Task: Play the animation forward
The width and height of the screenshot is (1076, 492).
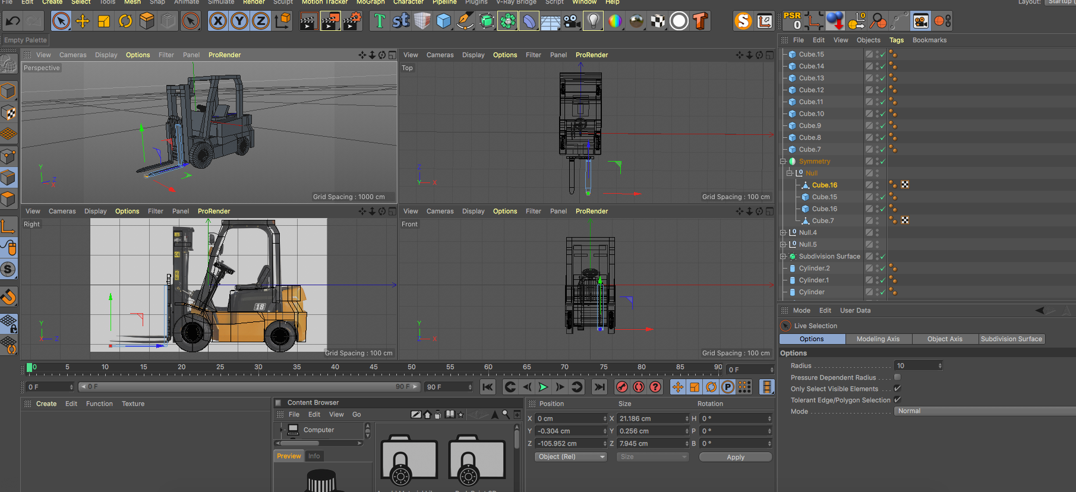Action: (x=543, y=387)
